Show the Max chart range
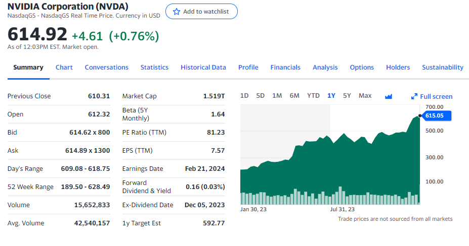 click(x=365, y=96)
